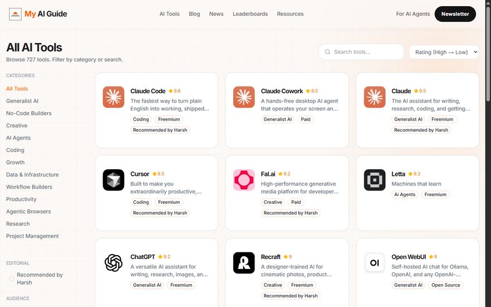Click the Recraft app icon
The width and height of the screenshot is (491, 307).
pyautogui.click(x=244, y=263)
